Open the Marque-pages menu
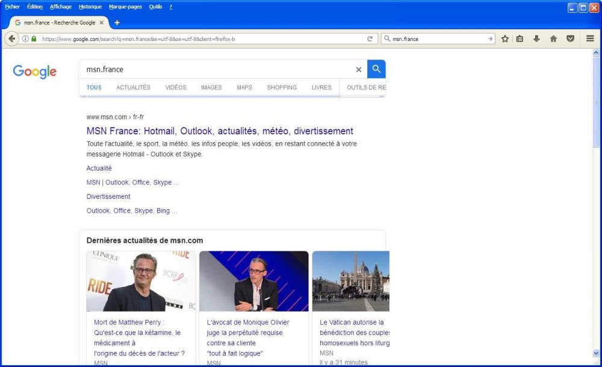This screenshot has width=602, height=367. pos(125,7)
